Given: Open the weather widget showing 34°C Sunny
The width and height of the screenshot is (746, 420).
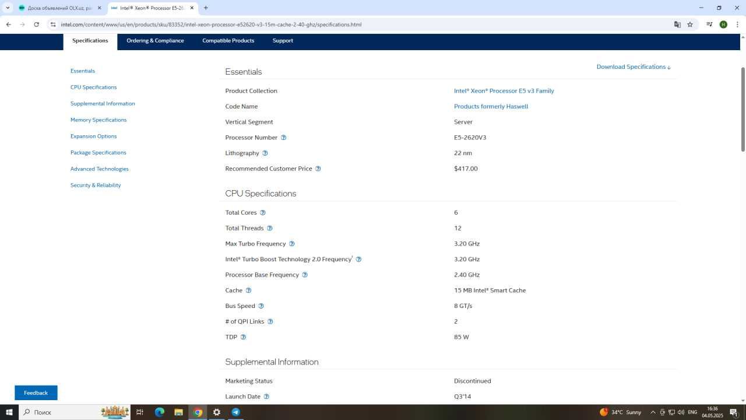Looking at the screenshot, I should (x=620, y=412).
